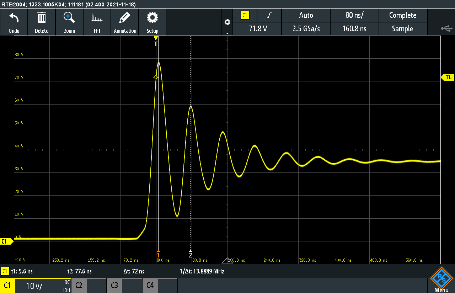The height and width of the screenshot is (293, 455).
Task: Click the Complete run status button
Action: pos(402,15)
